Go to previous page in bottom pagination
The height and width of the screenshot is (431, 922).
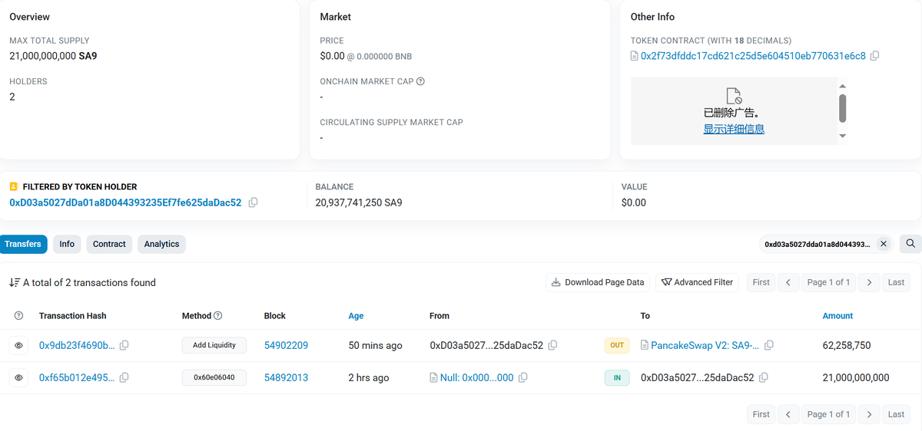788,414
